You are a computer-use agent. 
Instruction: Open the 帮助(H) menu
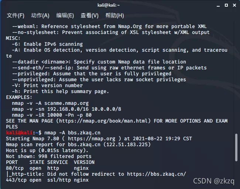pos(114,16)
